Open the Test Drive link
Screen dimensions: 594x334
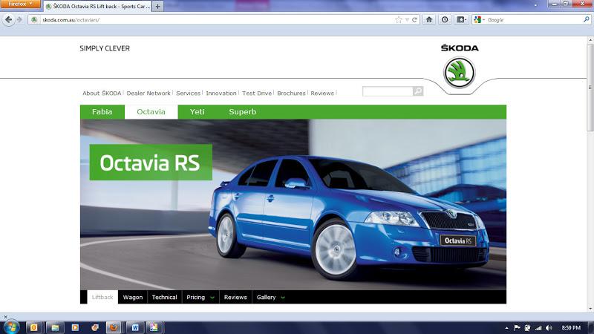[257, 94]
